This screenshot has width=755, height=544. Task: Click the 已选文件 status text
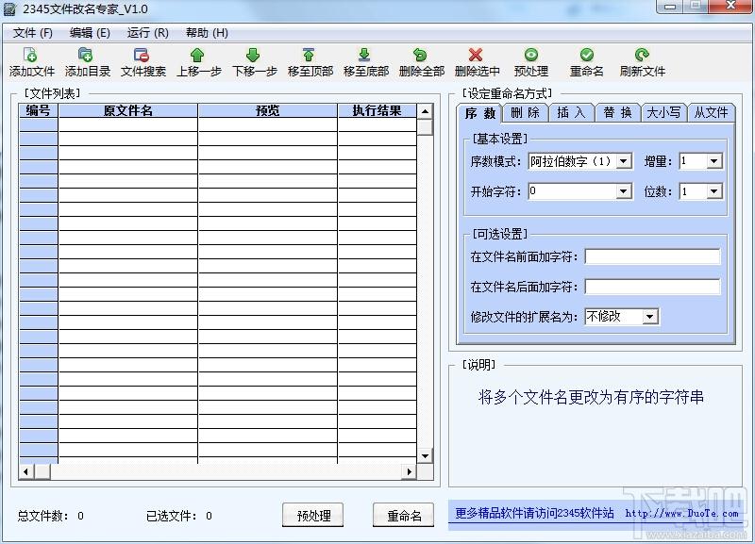coord(179,516)
